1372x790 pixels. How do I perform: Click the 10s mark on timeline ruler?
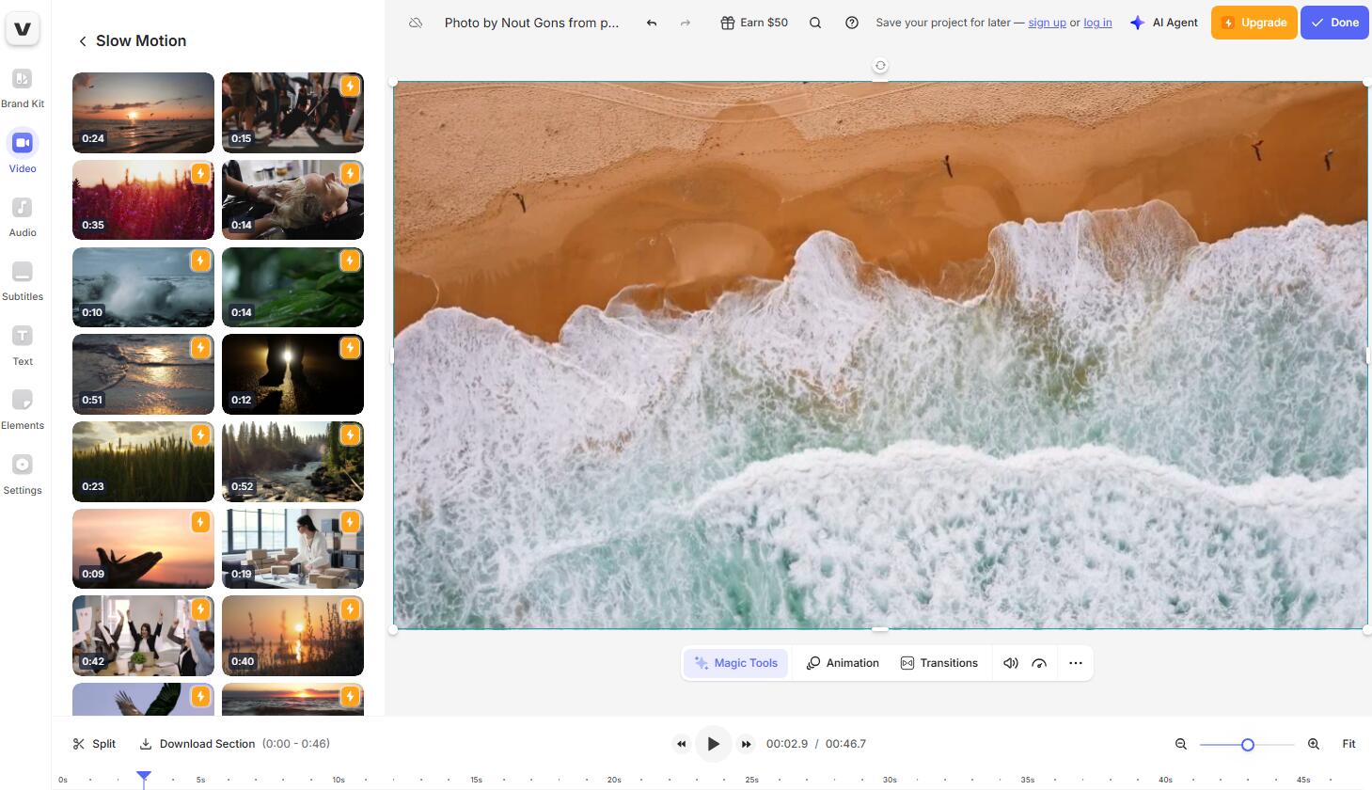coord(338,780)
